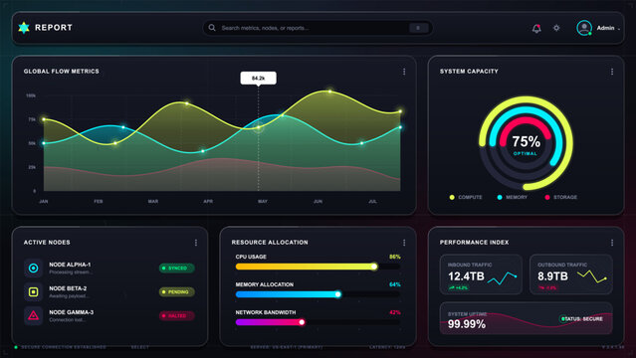Click the Node Gamma-3 warning triangle icon

tap(33, 315)
